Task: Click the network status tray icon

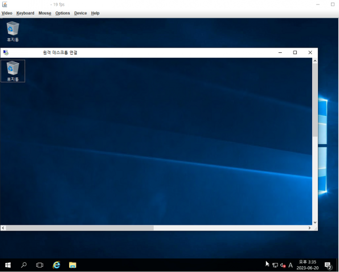Action: point(275,265)
